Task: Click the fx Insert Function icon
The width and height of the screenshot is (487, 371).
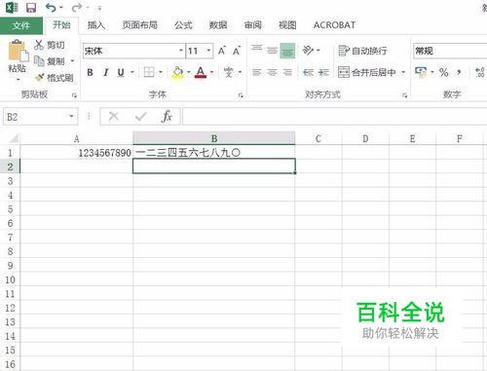Action: (x=167, y=116)
